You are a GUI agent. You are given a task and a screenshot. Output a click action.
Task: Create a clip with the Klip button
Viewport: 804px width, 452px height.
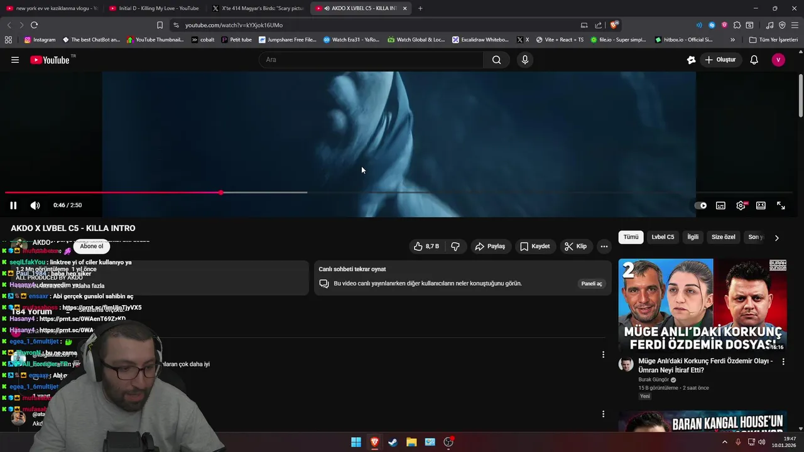(x=575, y=246)
